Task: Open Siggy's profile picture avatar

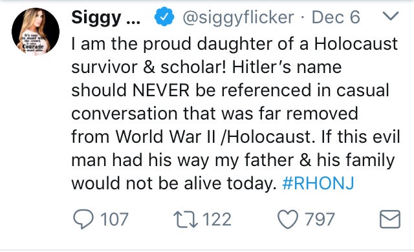Action: (36, 32)
